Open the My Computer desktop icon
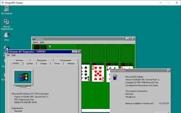The image size is (181, 113). click(6, 10)
